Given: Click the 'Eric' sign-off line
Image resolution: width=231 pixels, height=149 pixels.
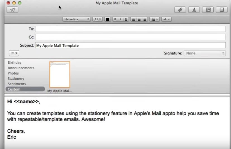Looking at the screenshot, I should click(x=12, y=137).
